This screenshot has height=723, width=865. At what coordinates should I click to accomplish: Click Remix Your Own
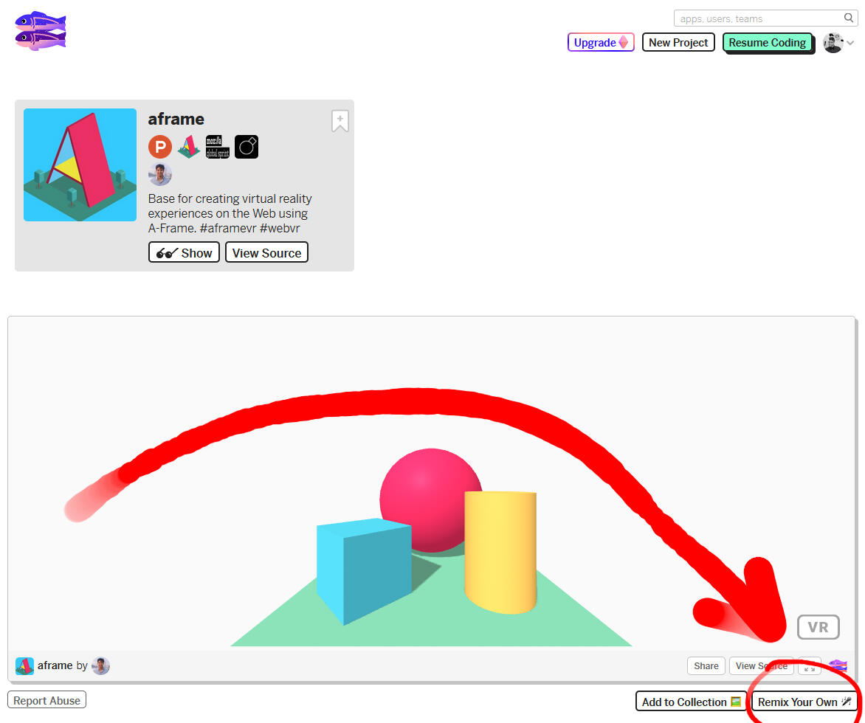[x=804, y=702]
